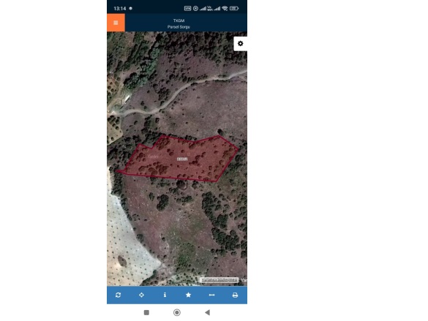Tap the VPN status bar icon
The image size is (428, 321).
[187, 9]
